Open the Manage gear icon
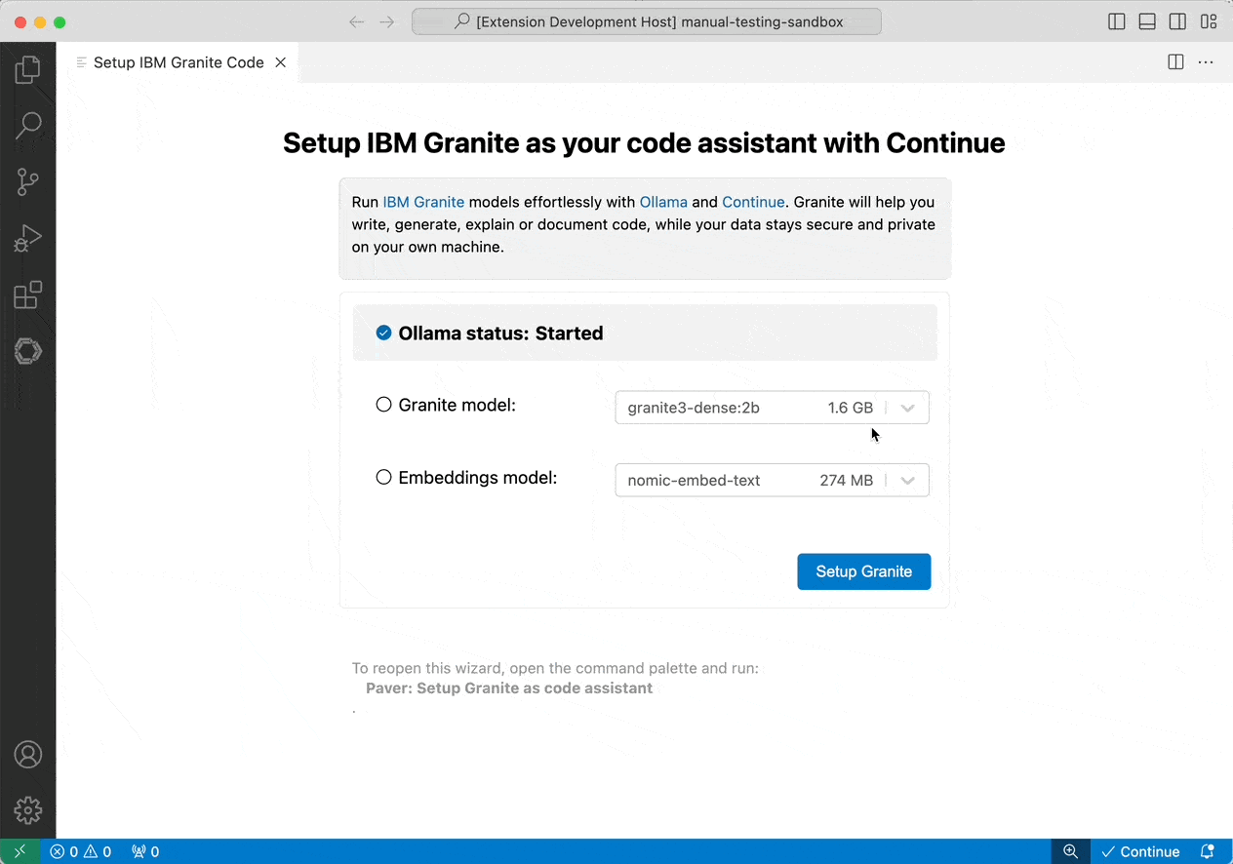This screenshot has width=1233, height=864. point(28,809)
